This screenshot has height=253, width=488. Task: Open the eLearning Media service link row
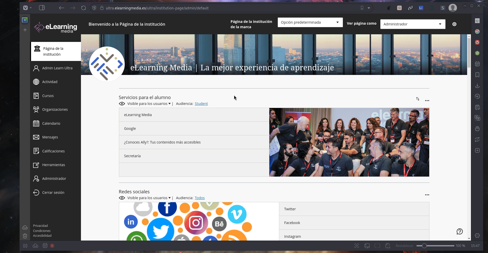coord(194,115)
